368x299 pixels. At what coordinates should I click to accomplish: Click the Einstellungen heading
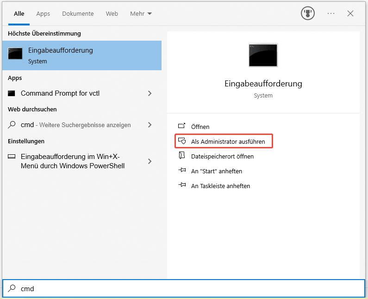[26, 141]
